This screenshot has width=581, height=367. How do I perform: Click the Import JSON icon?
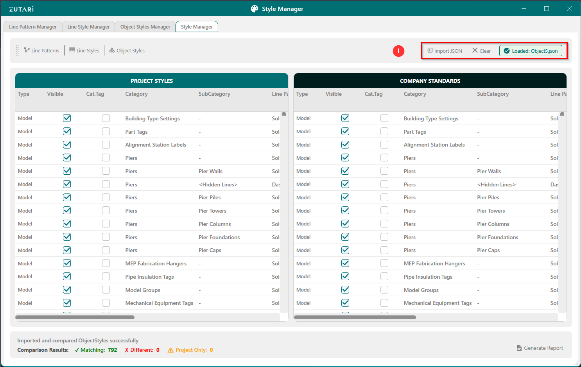[x=430, y=50]
